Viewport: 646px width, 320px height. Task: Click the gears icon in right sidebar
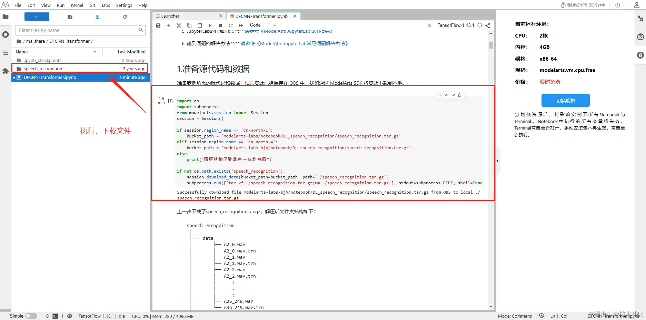(640, 19)
